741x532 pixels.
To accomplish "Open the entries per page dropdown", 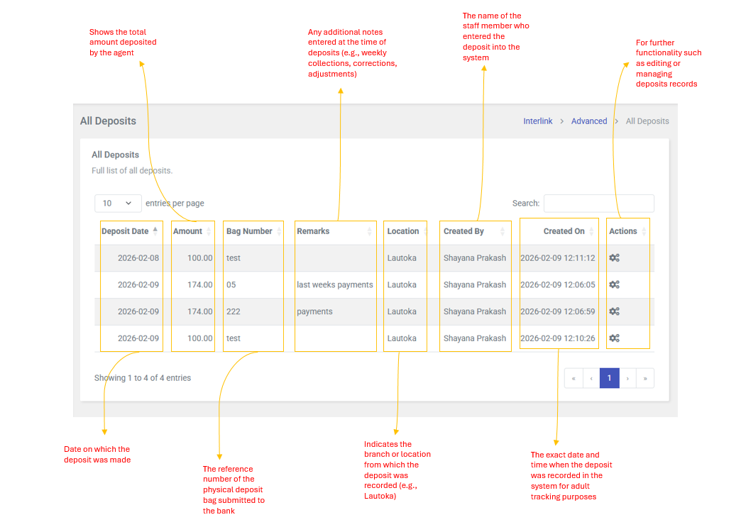I will [x=118, y=204].
